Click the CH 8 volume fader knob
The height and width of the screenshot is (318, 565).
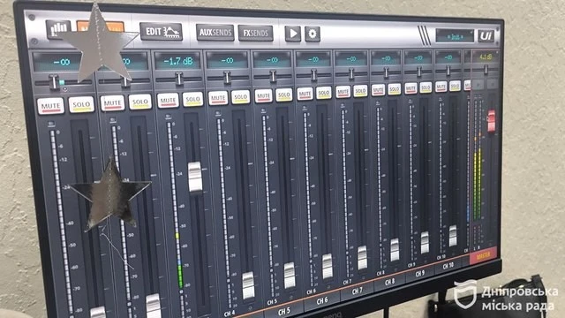tap(395, 249)
